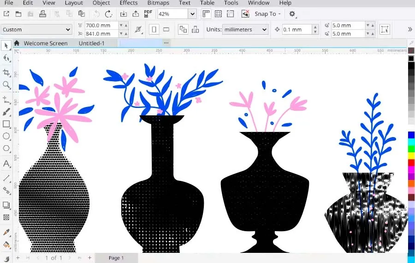Viewport: 415px width, 263px height.
Task: Select the Text tool
Action: [x=6, y=164]
